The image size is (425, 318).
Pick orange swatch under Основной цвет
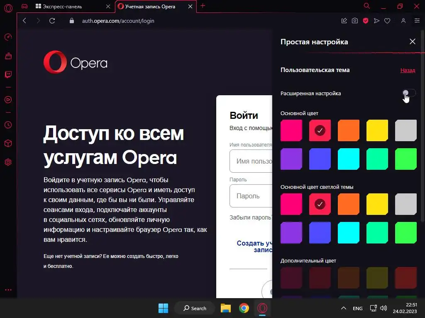(349, 130)
